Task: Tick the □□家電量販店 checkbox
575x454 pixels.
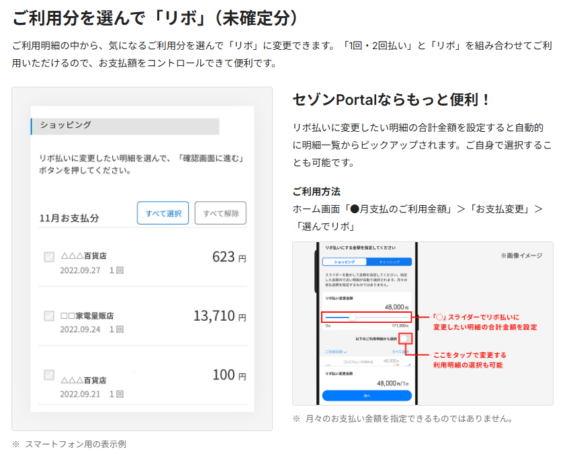Action: 49,316
